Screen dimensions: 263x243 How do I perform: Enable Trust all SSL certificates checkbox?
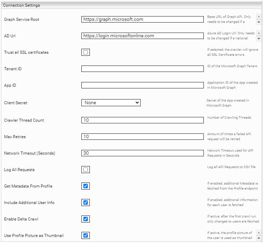point(85,52)
